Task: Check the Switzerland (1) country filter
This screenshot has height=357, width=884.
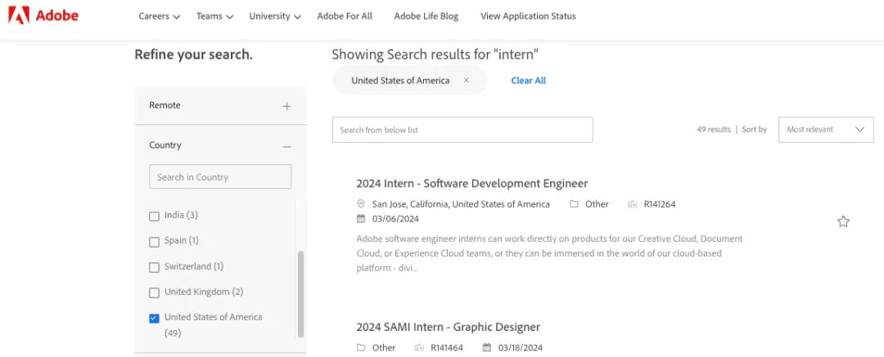Action: coord(154,267)
